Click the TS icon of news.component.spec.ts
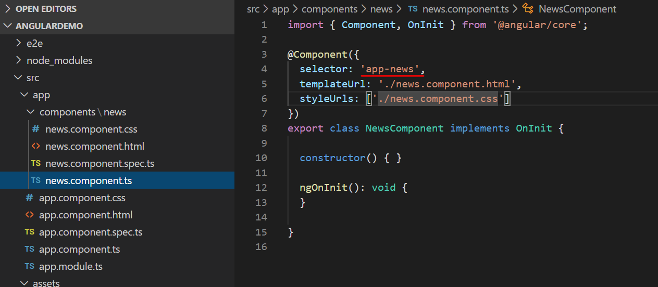The image size is (658, 287). point(35,163)
